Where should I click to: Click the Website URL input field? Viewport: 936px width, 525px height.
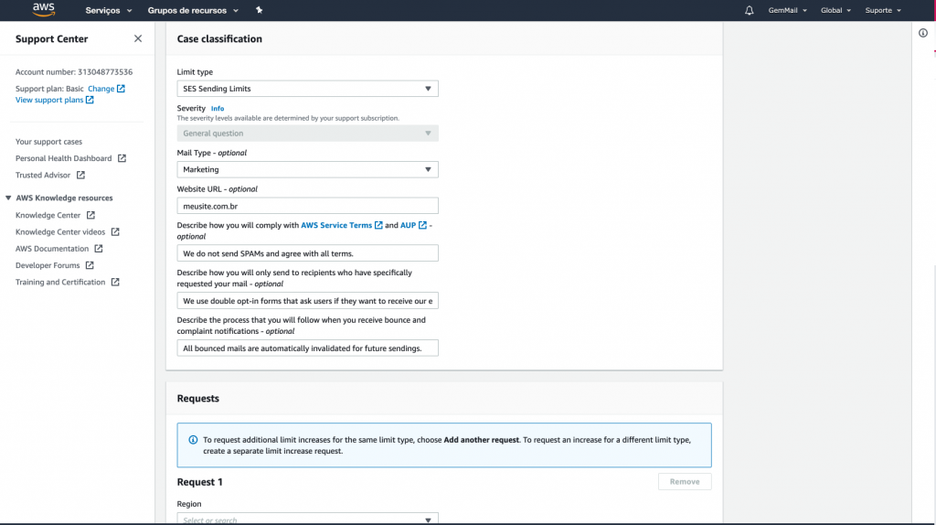(x=307, y=206)
